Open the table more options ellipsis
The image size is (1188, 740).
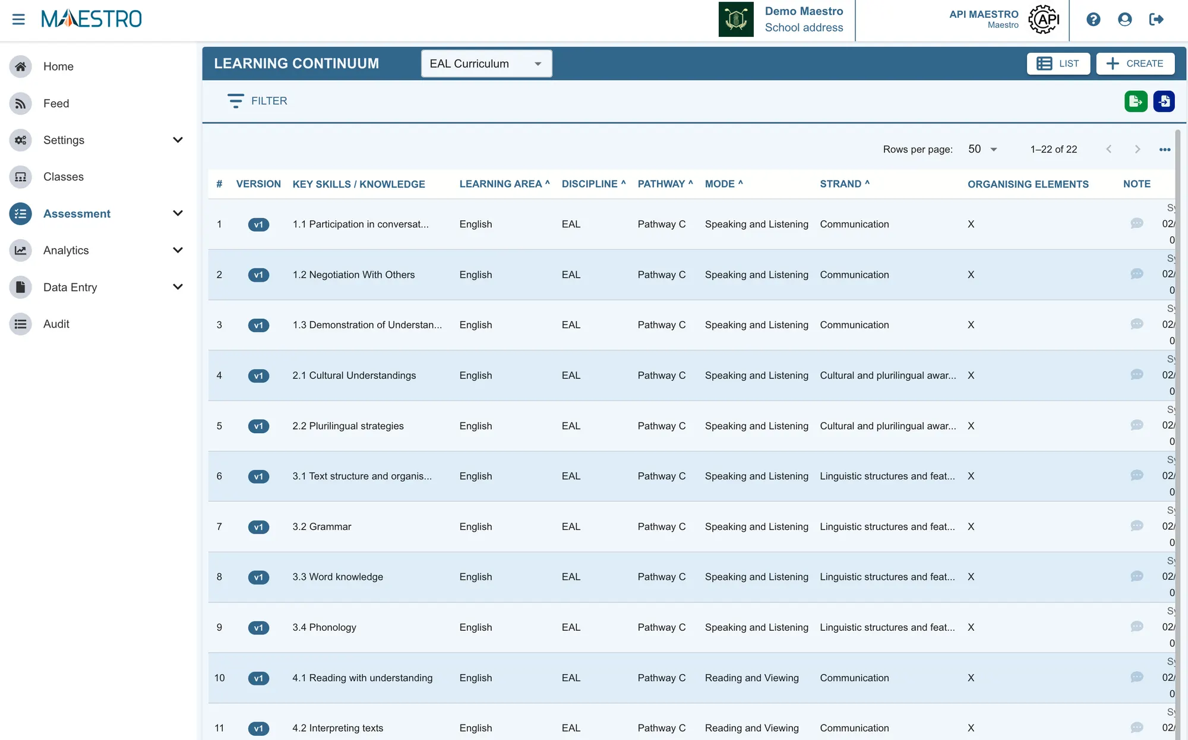pyautogui.click(x=1165, y=150)
